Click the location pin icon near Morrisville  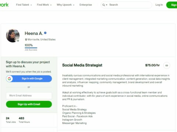point(26,40)
